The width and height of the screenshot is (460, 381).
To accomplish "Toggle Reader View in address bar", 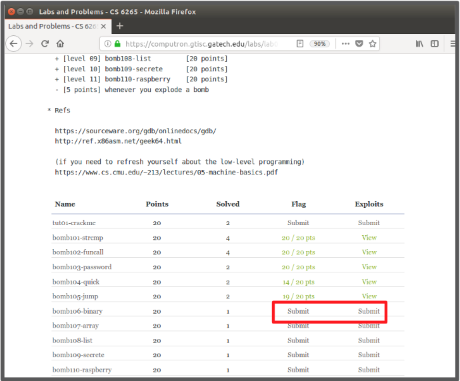I will click(x=300, y=44).
